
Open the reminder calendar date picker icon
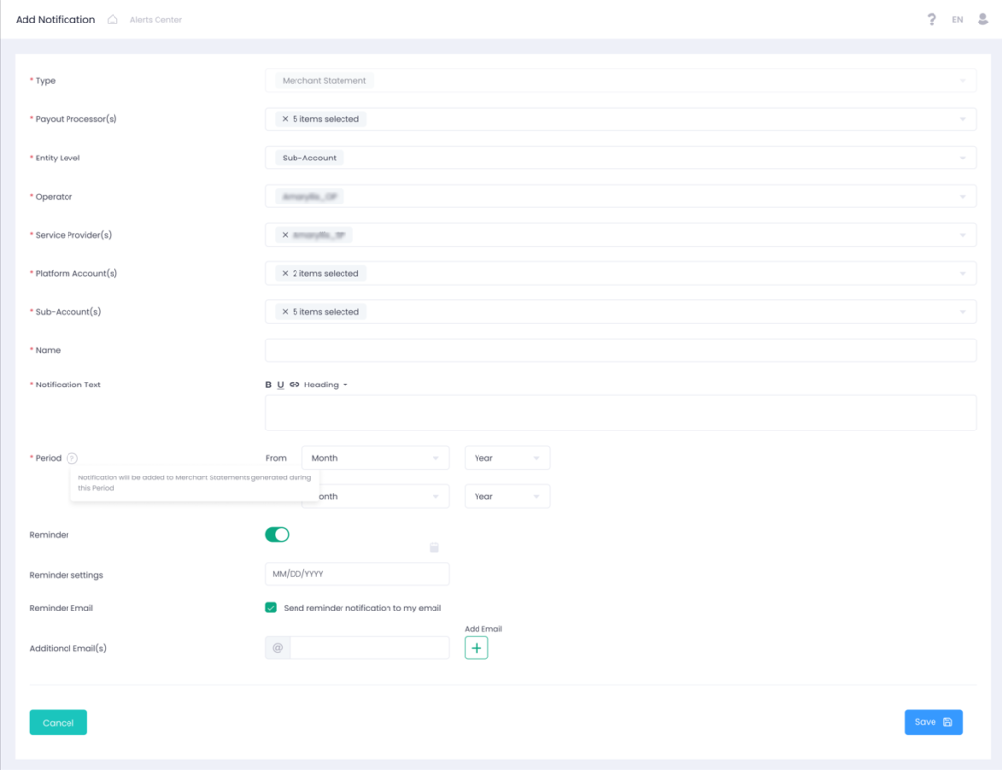434,548
